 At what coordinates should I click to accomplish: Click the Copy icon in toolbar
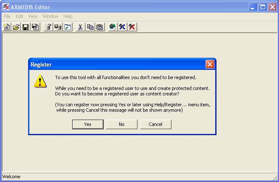click(x=90, y=27)
